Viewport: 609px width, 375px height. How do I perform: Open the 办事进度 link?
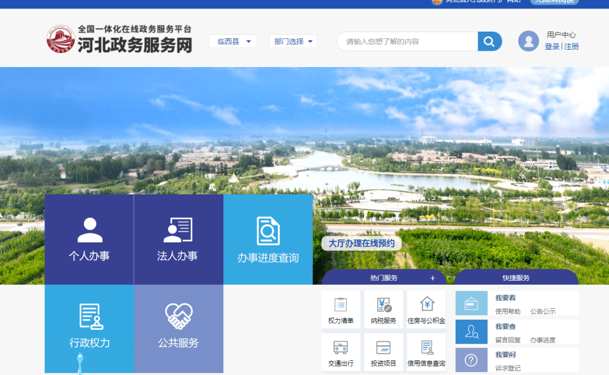(x=543, y=340)
